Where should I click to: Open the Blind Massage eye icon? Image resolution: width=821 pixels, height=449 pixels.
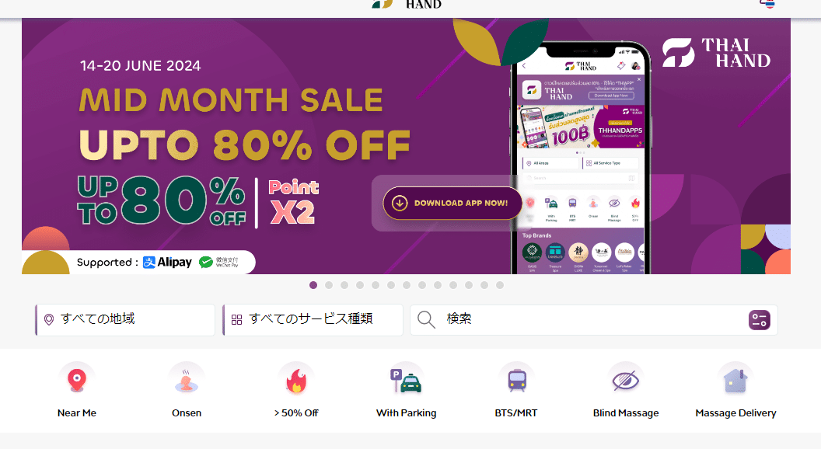click(x=626, y=379)
